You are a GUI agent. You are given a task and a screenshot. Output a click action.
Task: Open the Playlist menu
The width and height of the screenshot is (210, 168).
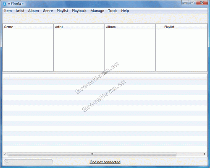pos(62,11)
